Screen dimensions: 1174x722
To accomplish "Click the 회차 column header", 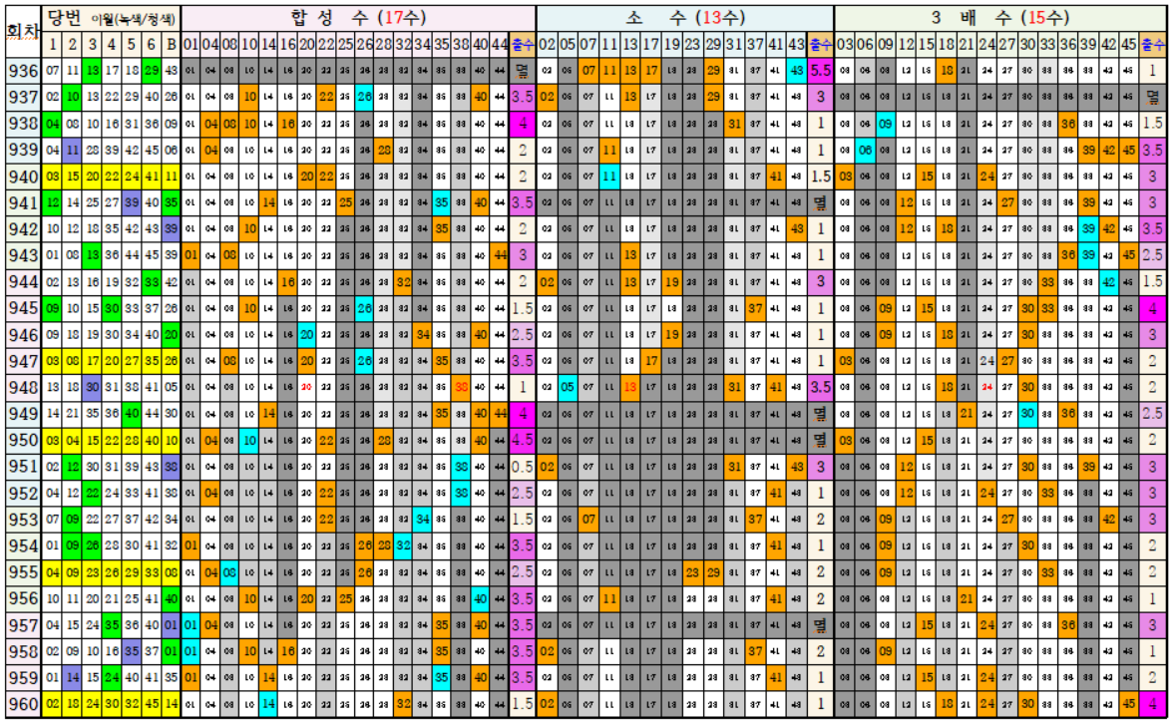I will (20, 30).
